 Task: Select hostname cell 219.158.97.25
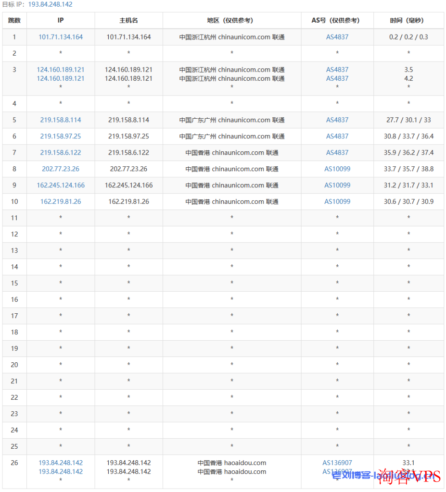click(x=128, y=136)
